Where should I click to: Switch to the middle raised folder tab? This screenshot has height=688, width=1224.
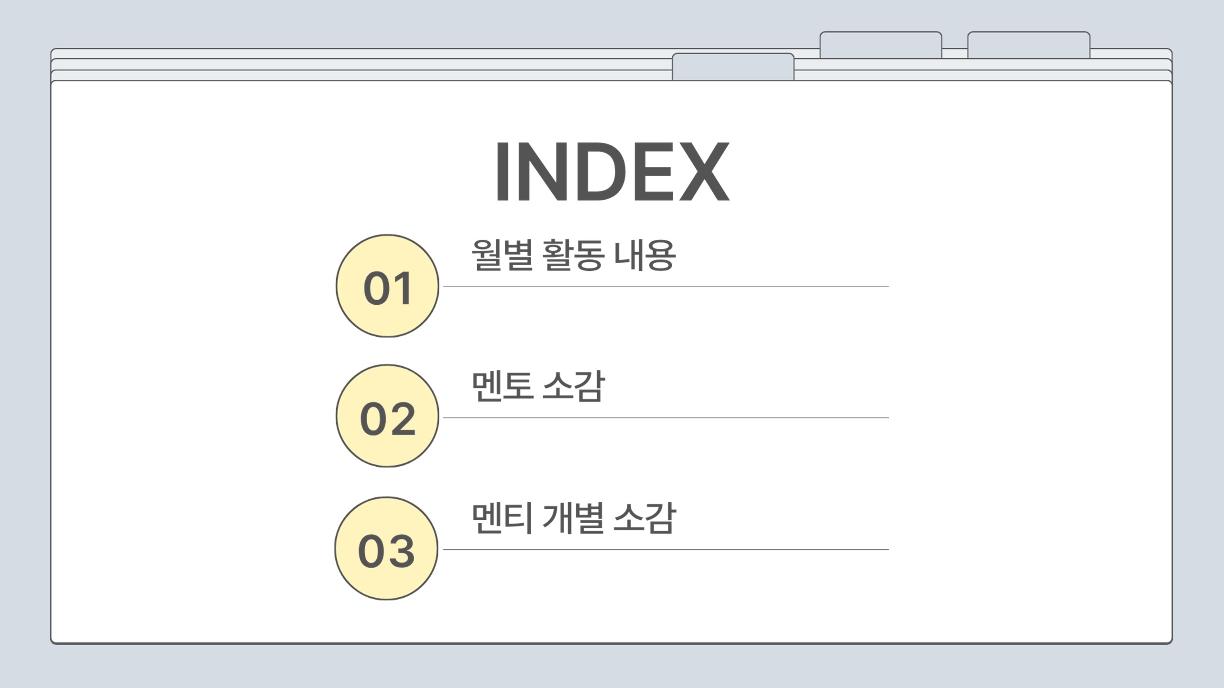coord(881,45)
